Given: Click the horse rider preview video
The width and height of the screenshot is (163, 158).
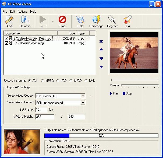Looking at the screenshot, I should 134,53.
